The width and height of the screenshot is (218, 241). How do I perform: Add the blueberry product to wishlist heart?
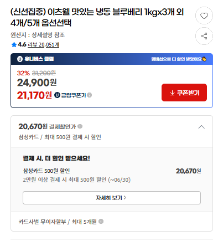click(204, 16)
